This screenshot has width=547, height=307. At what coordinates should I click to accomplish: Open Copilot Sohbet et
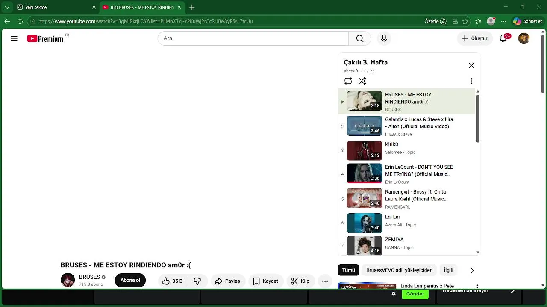pos(528,21)
